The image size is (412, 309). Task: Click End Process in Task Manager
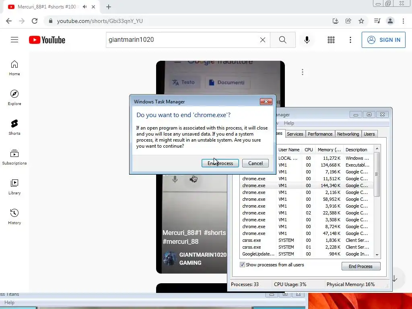pyautogui.click(x=361, y=266)
